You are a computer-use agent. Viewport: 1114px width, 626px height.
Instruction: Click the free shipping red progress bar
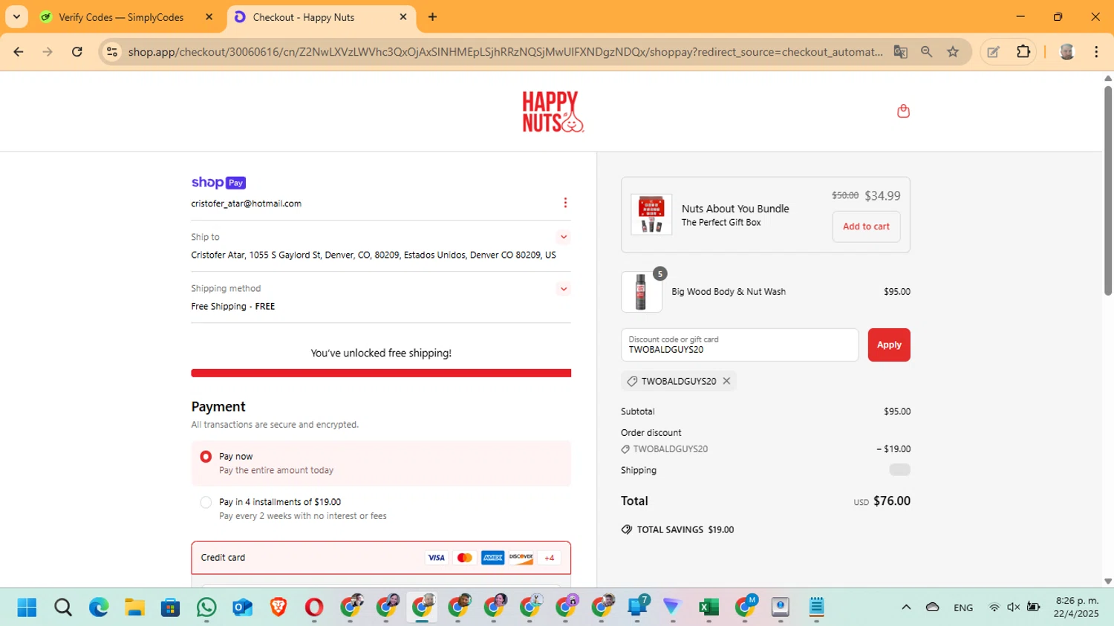381,373
